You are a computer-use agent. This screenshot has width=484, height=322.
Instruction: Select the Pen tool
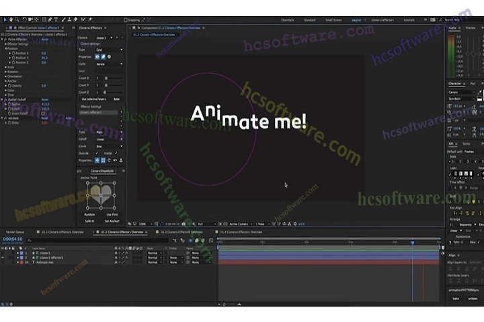50,19
